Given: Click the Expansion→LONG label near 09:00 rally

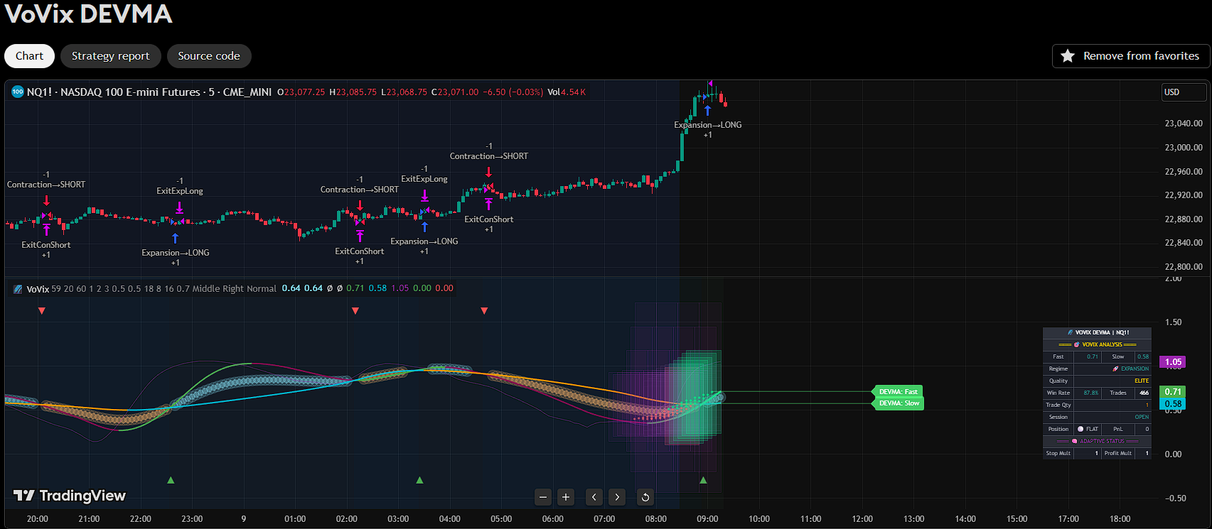Looking at the screenshot, I should (x=708, y=125).
